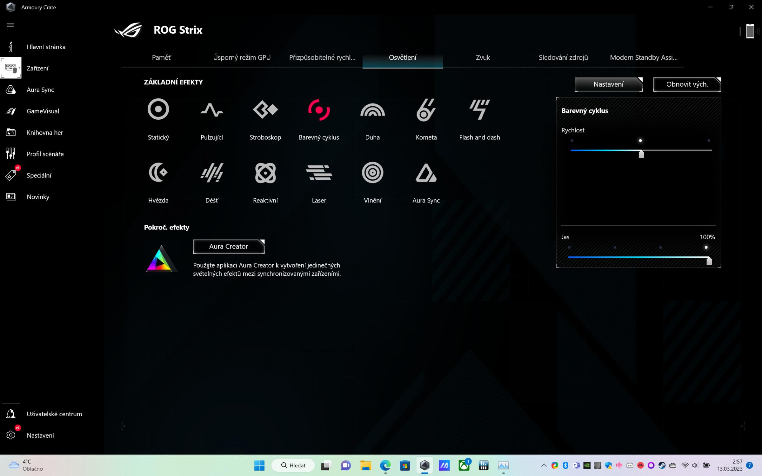Click the Steam tray icon
The height and width of the screenshot is (476, 762).
pyautogui.click(x=662, y=466)
